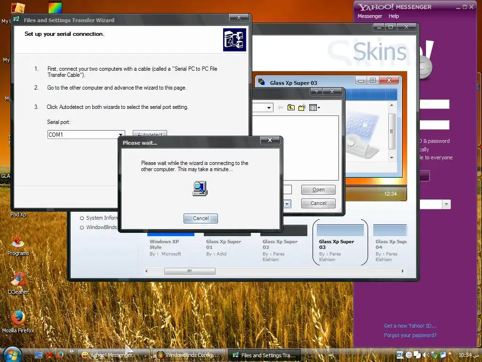Viewport: 482px width, 362px height.
Task: Click the system tray clock
Action: coord(468,355)
